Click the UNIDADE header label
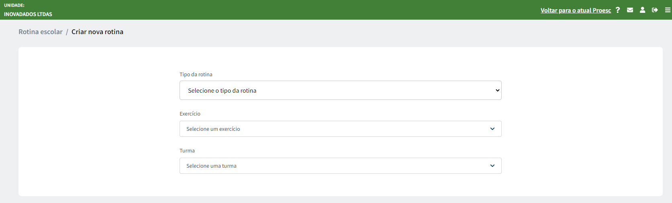 click(x=14, y=5)
